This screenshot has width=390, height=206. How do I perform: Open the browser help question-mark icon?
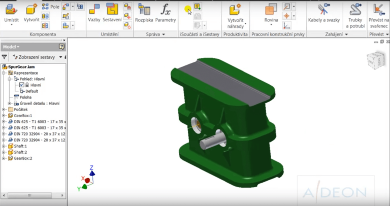click(x=61, y=47)
